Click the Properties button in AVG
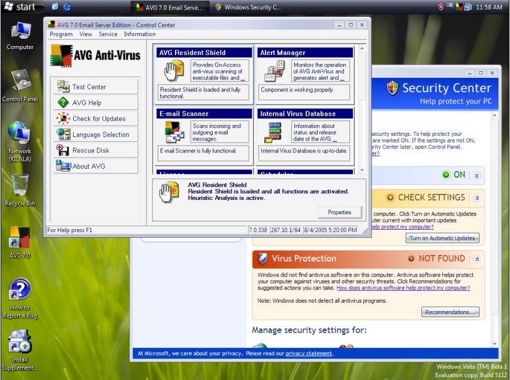Image resolution: width=510 pixels, height=380 pixels. tap(340, 212)
